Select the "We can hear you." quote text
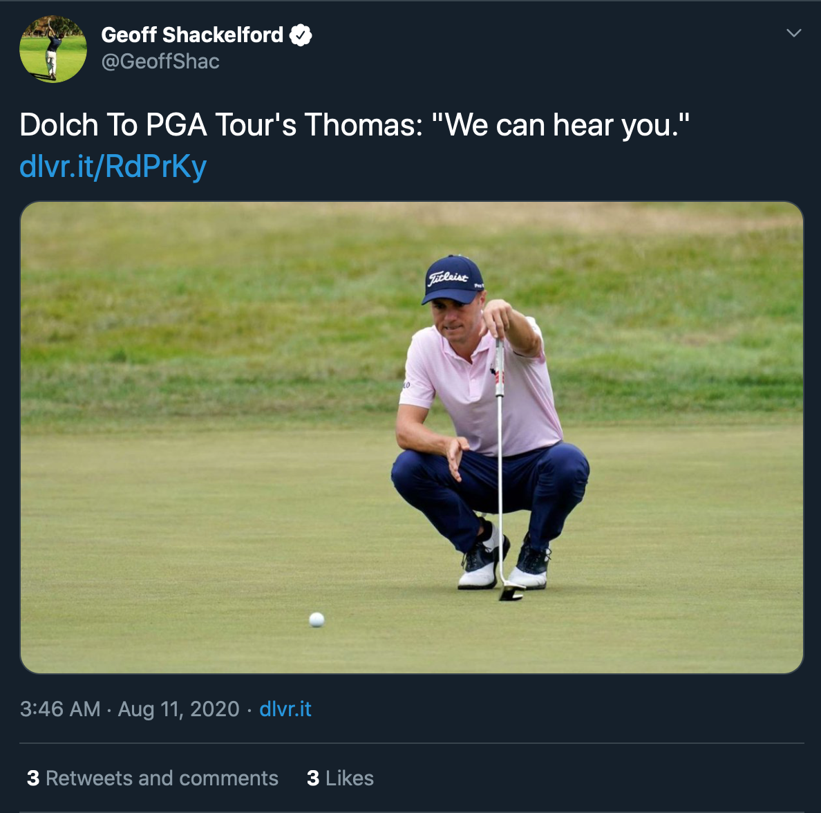The width and height of the screenshot is (821, 813). (560, 125)
